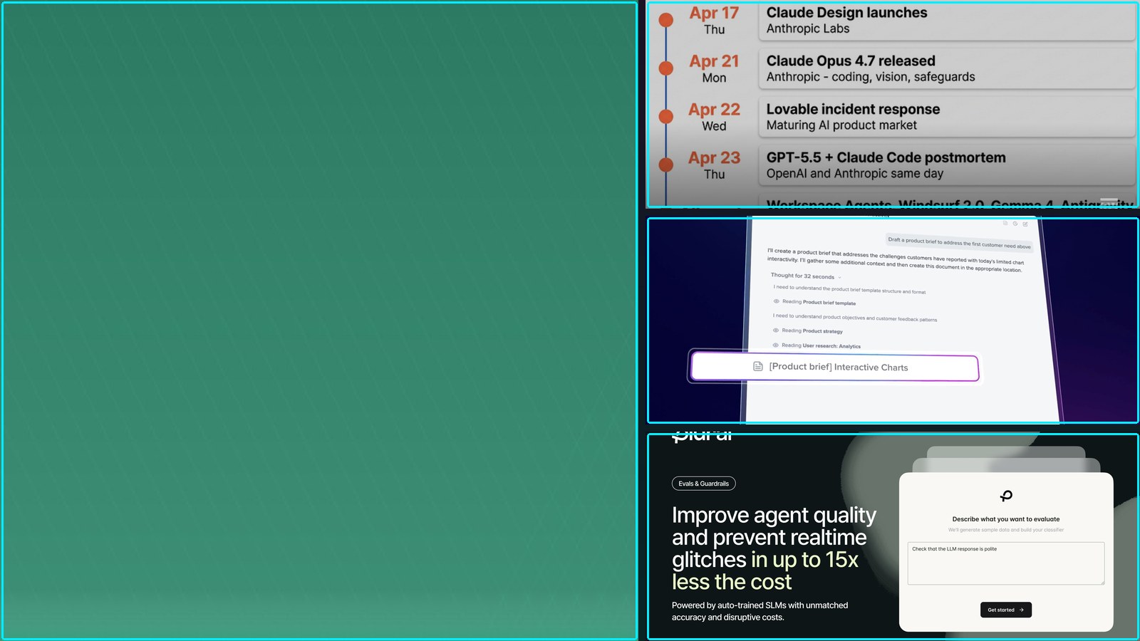Viewport: 1140px width, 641px height.
Task: Click the faint document icon beside the history clock
Action: (x=1005, y=223)
